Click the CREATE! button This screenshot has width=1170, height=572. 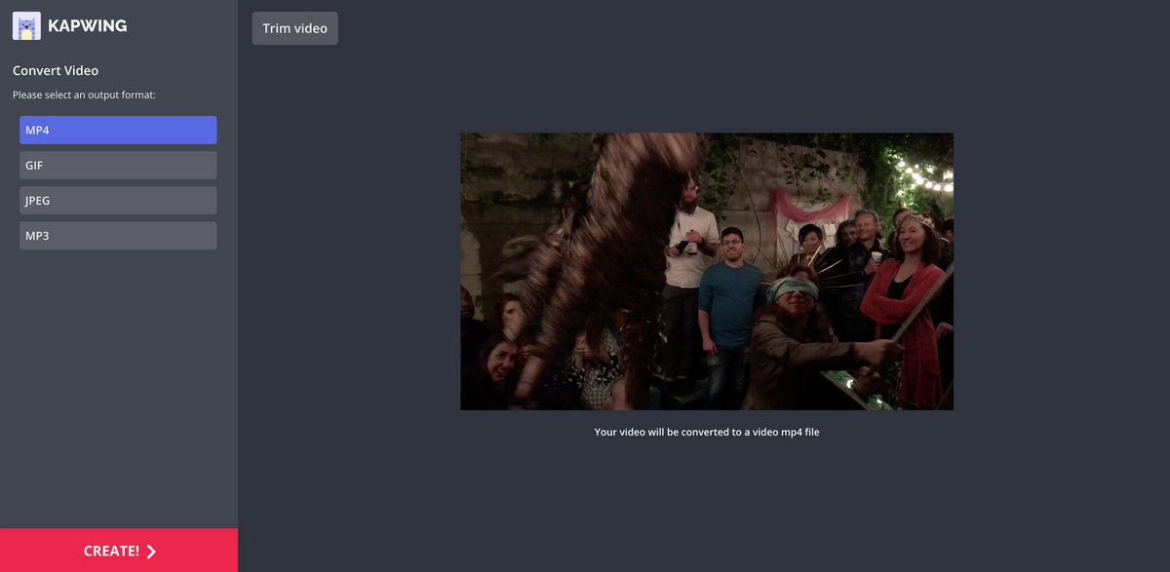click(119, 551)
